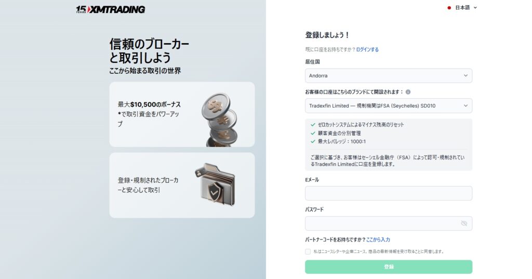Click the Japan flag red dot icon
This screenshot has width=532, height=279.
coord(449,8)
